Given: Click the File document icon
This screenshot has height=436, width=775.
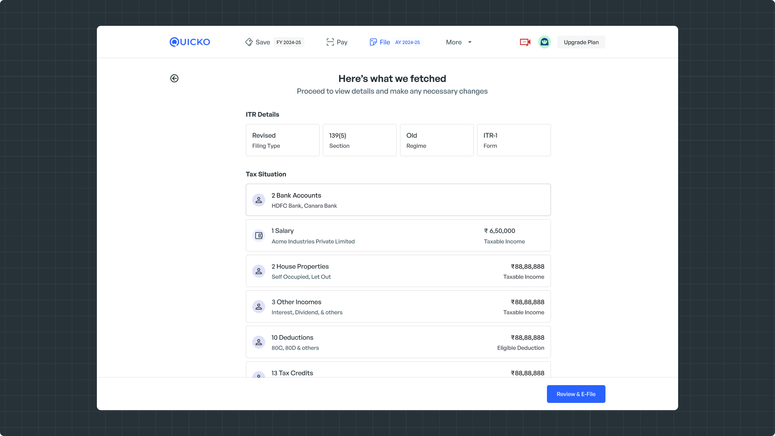Looking at the screenshot, I should coord(373,42).
